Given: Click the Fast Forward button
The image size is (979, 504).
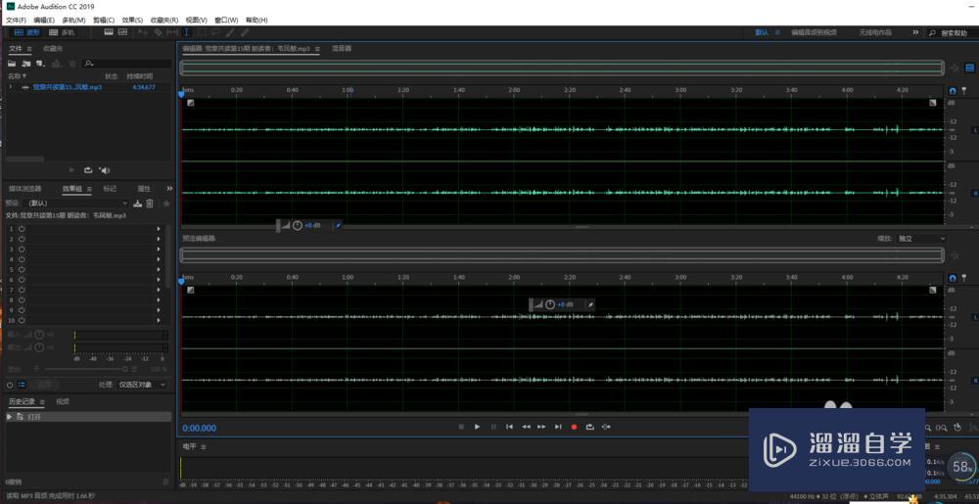Looking at the screenshot, I should [541, 427].
